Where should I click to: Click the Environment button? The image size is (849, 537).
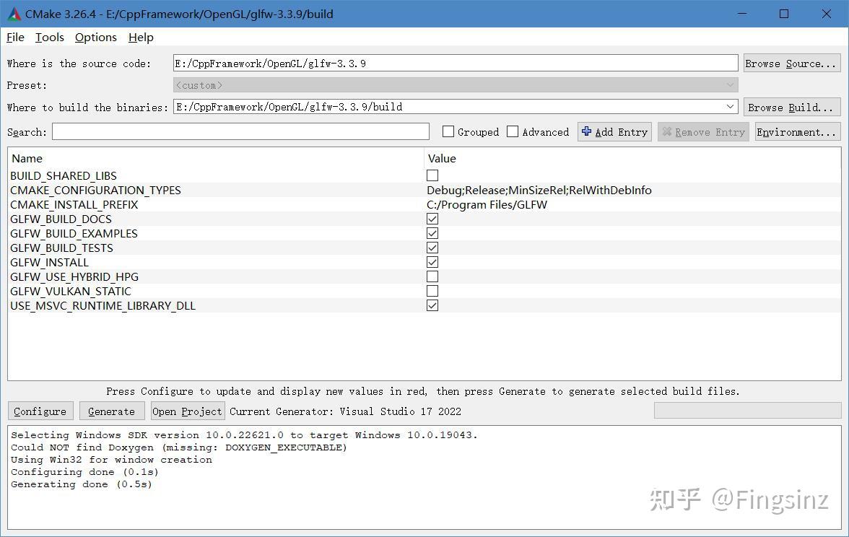coord(798,132)
